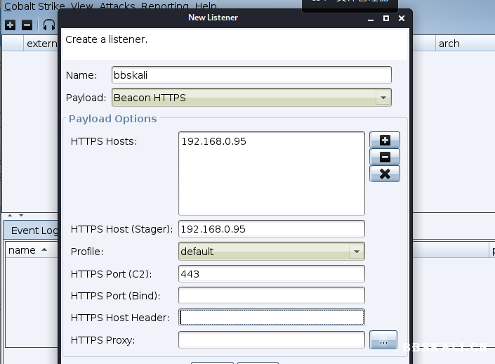Click the HTTPS Host (Stager) field

tap(271, 229)
